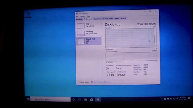Select Memory in performance sidebar
The width and height of the screenshot is (193, 108).
tap(89, 33)
